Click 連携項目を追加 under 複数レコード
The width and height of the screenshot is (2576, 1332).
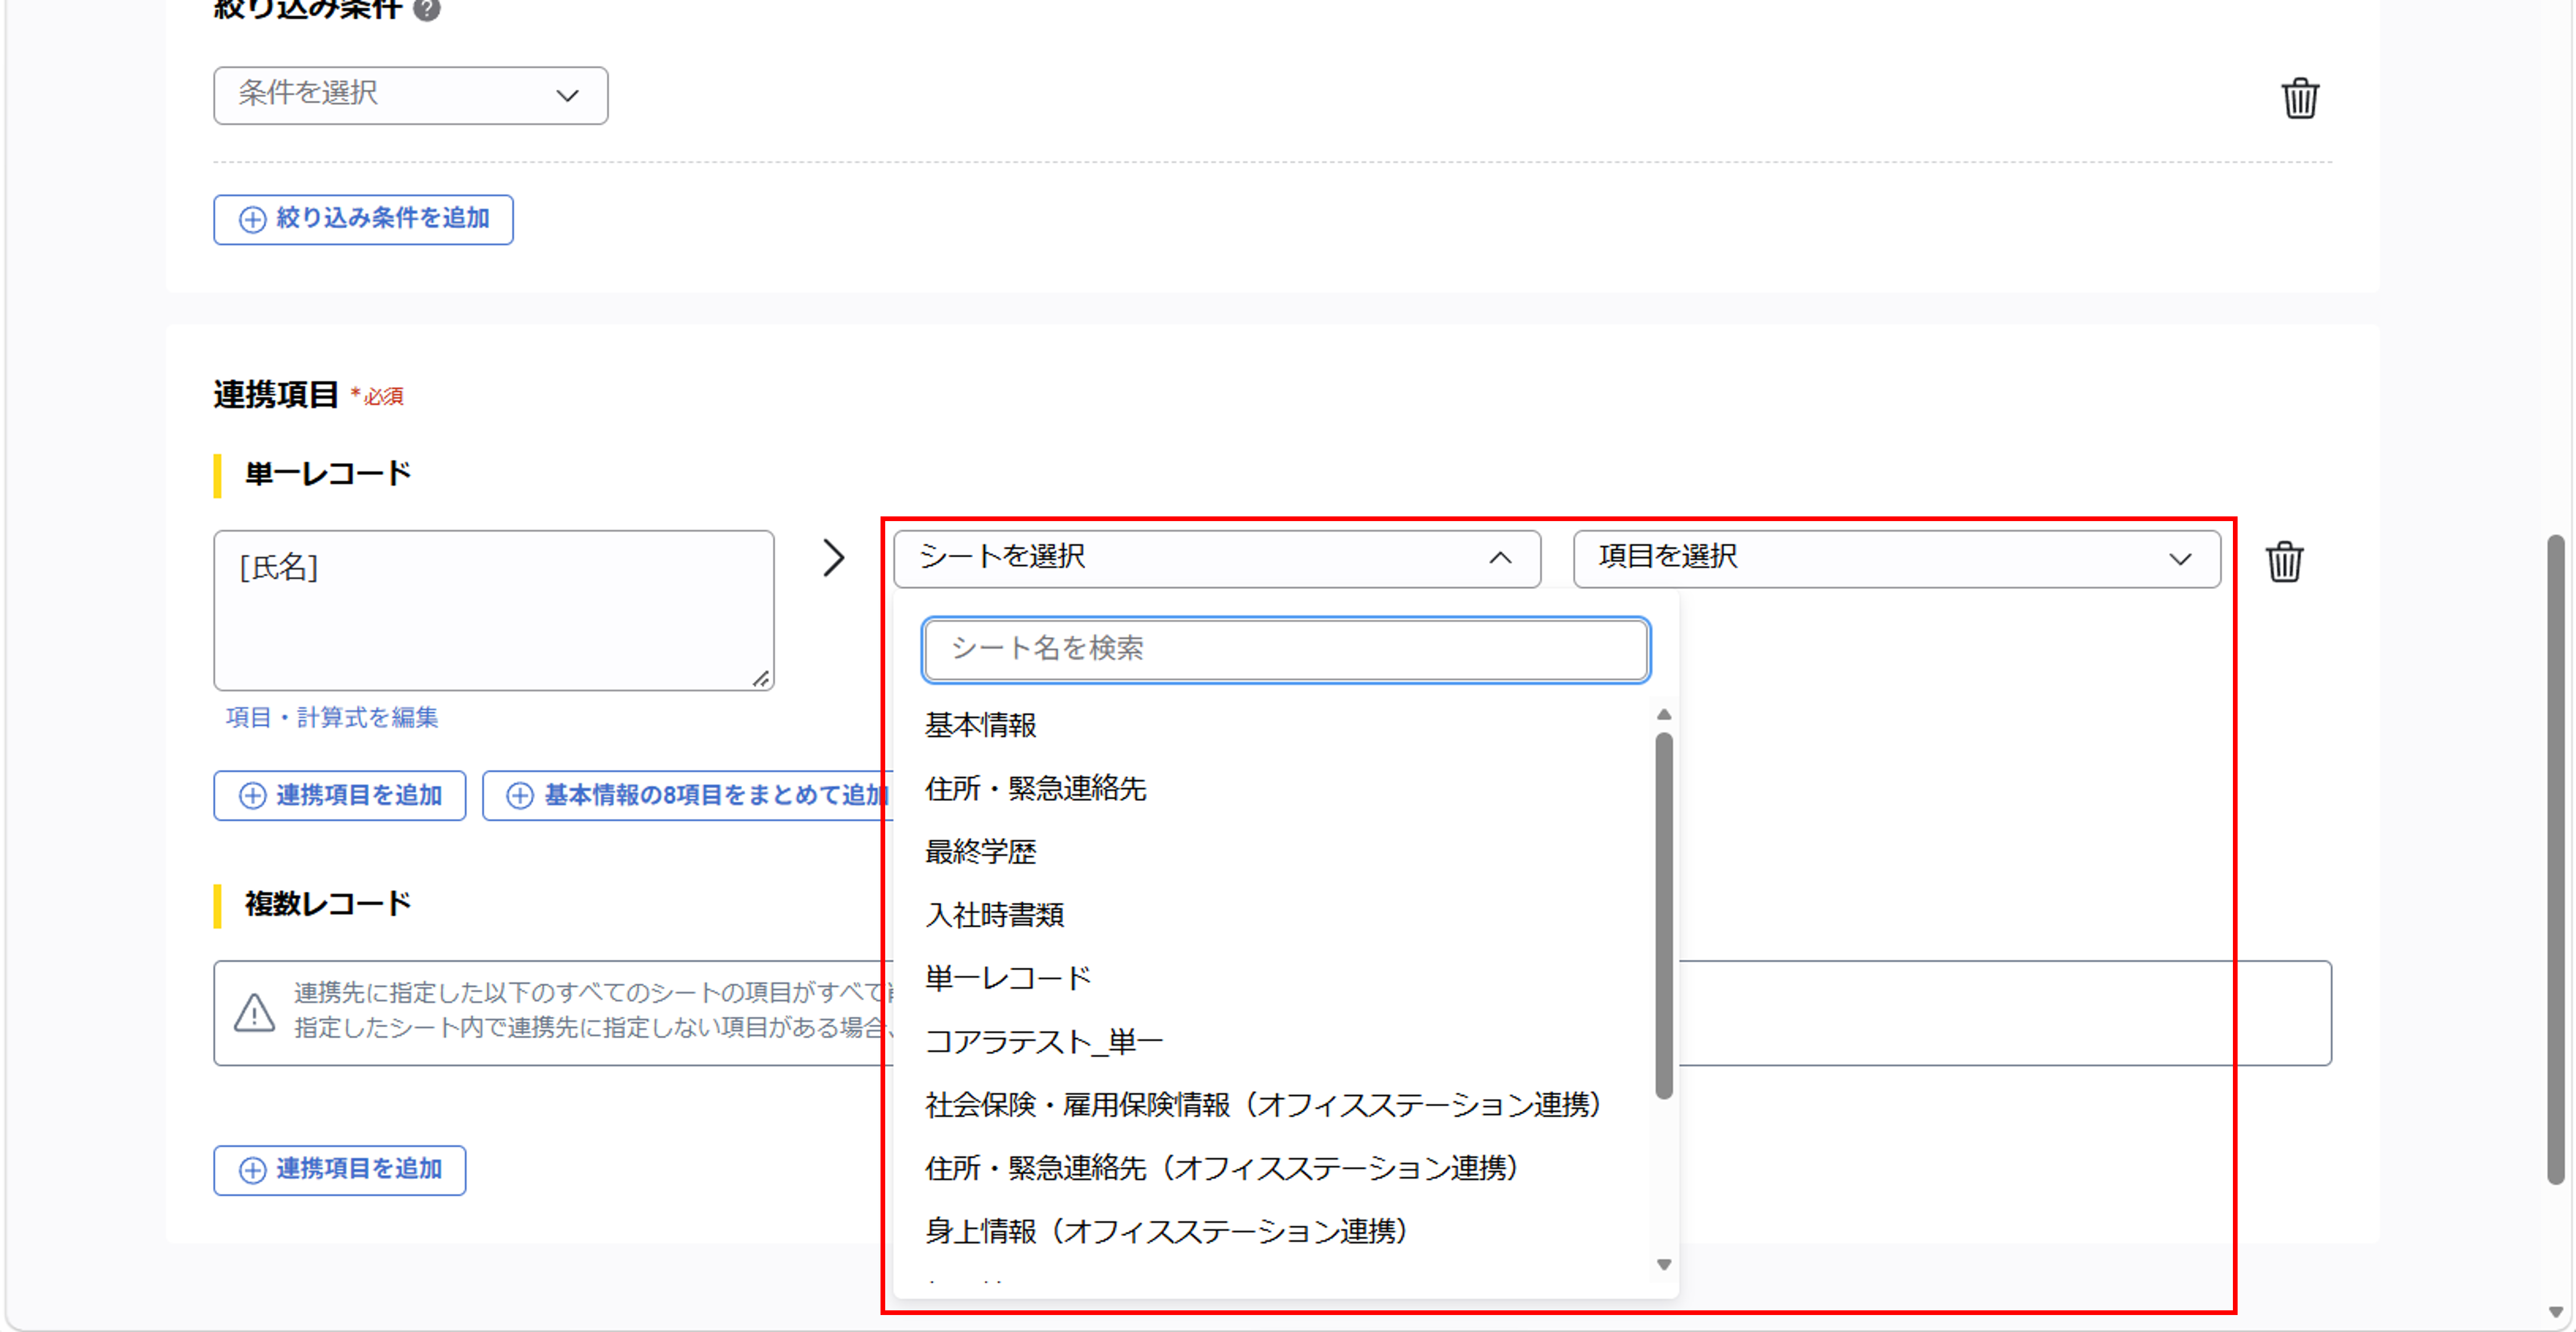click(x=339, y=1169)
